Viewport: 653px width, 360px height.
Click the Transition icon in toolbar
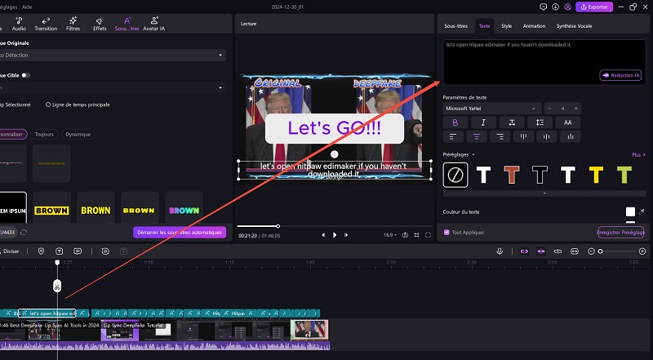[x=46, y=22]
